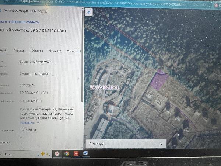Viewport: 221px width, 166px height.
Task: Open the partially visible Состав tab
Action: [x=70, y=51]
